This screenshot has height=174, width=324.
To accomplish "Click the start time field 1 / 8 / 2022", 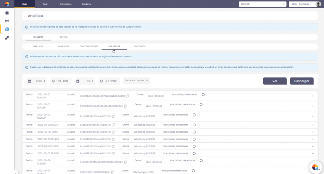I will pos(61,81).
